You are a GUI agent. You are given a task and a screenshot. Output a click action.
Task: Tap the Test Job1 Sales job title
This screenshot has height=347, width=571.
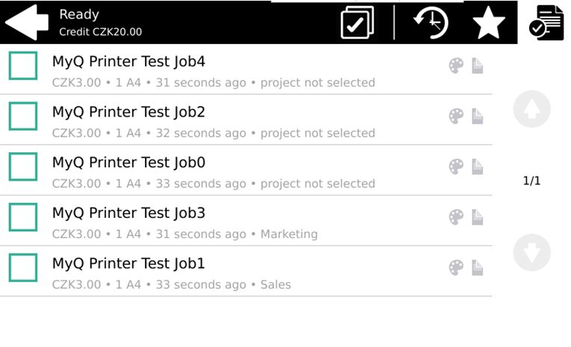tap(129, 263)
